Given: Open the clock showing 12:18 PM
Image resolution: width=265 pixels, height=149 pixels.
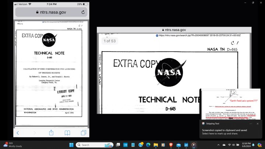Looking at the screenshot, I should [x=246, y=145].
